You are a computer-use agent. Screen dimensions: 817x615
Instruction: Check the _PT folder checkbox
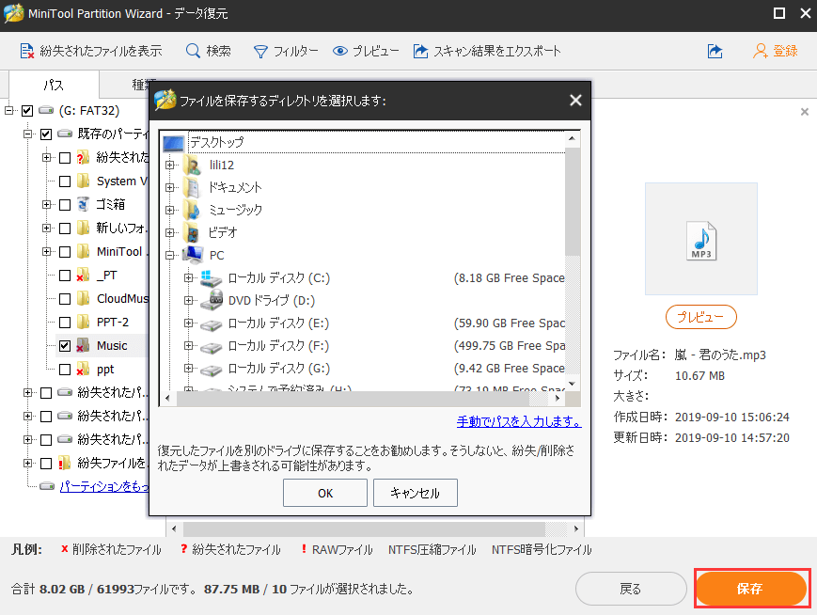pos(65,276)
